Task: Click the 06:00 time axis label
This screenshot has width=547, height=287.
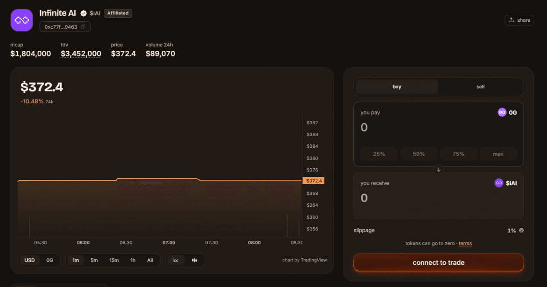Action: (x=83, y=243)
